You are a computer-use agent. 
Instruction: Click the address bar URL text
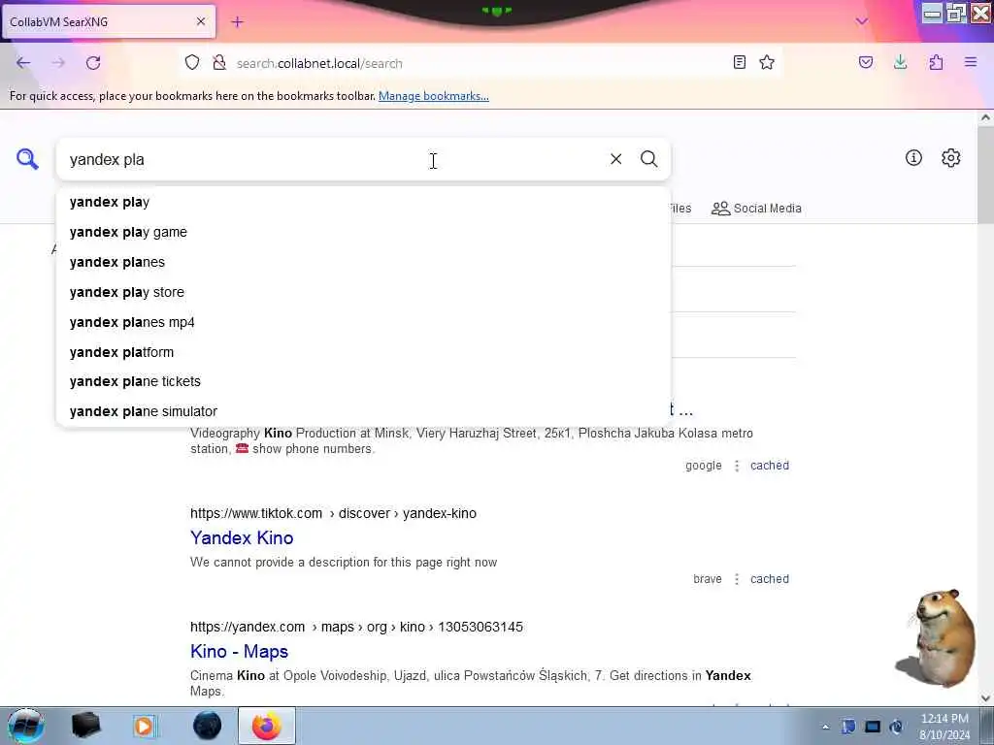point(319,63)
